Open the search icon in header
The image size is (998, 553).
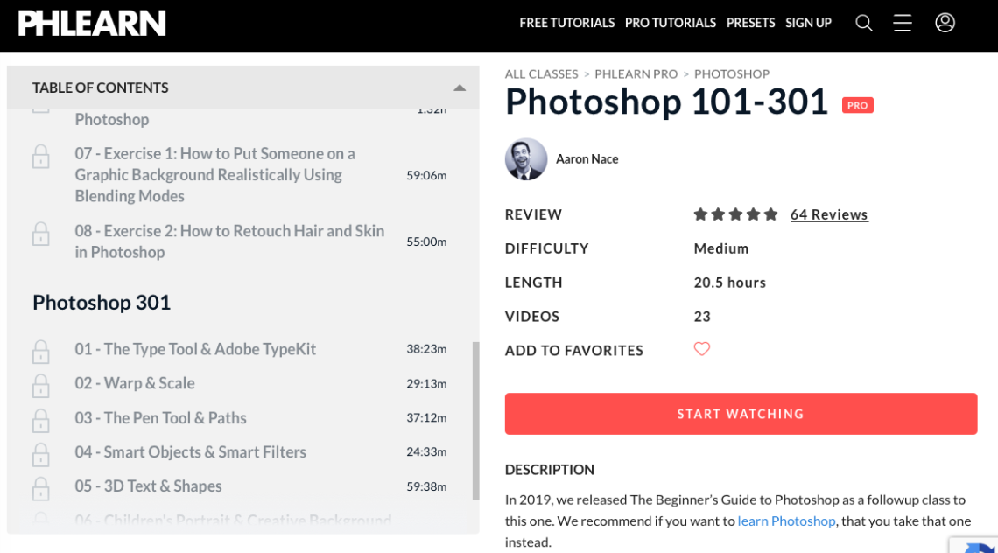click(x=864, y=23)
